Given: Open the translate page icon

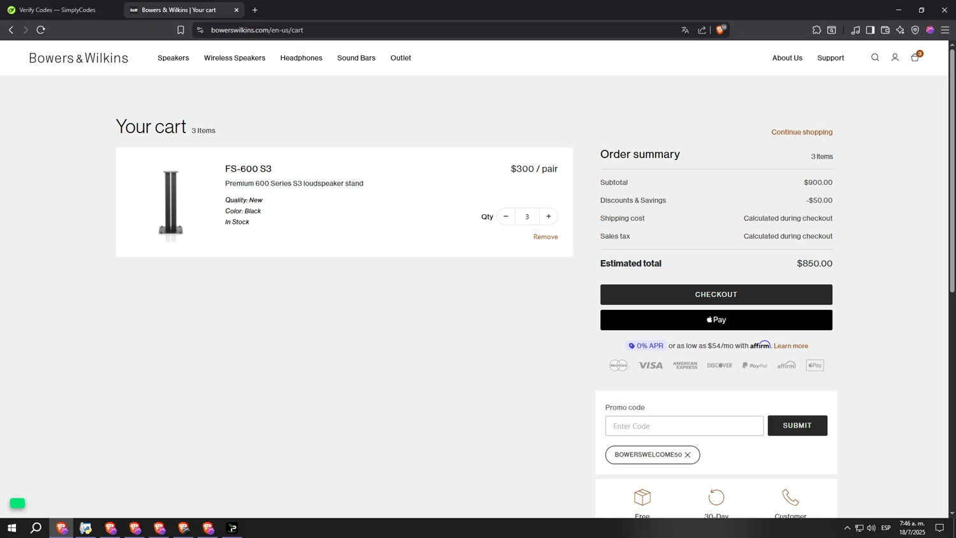Looking at the screenshot, I should [685, 30].
